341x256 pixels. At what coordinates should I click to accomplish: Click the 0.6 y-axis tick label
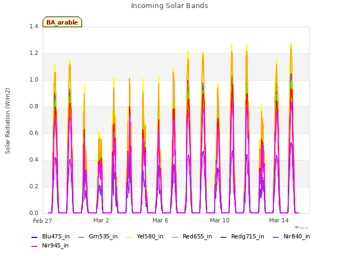pyautogui.click(x=34, y=133)
